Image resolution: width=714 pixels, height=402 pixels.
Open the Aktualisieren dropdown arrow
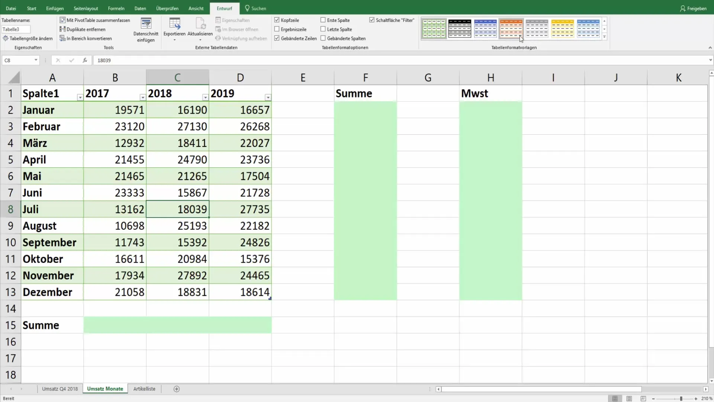200,40
